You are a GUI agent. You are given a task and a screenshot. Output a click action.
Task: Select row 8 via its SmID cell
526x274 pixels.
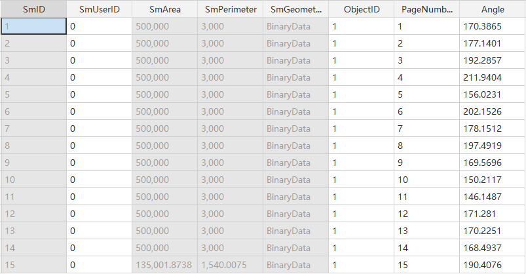(33, 146)
